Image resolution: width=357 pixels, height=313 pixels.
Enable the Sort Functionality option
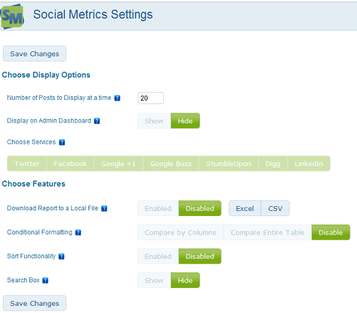(158, 257)
